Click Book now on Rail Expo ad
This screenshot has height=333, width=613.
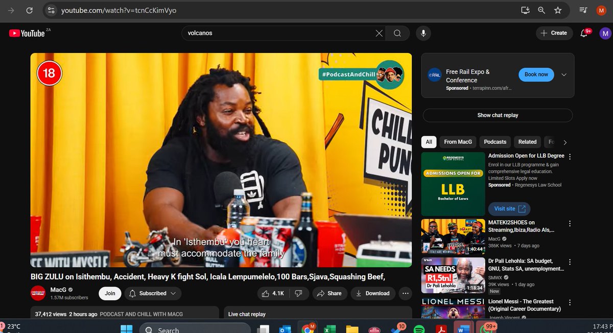pyautogui.click(x=536, y=74)
